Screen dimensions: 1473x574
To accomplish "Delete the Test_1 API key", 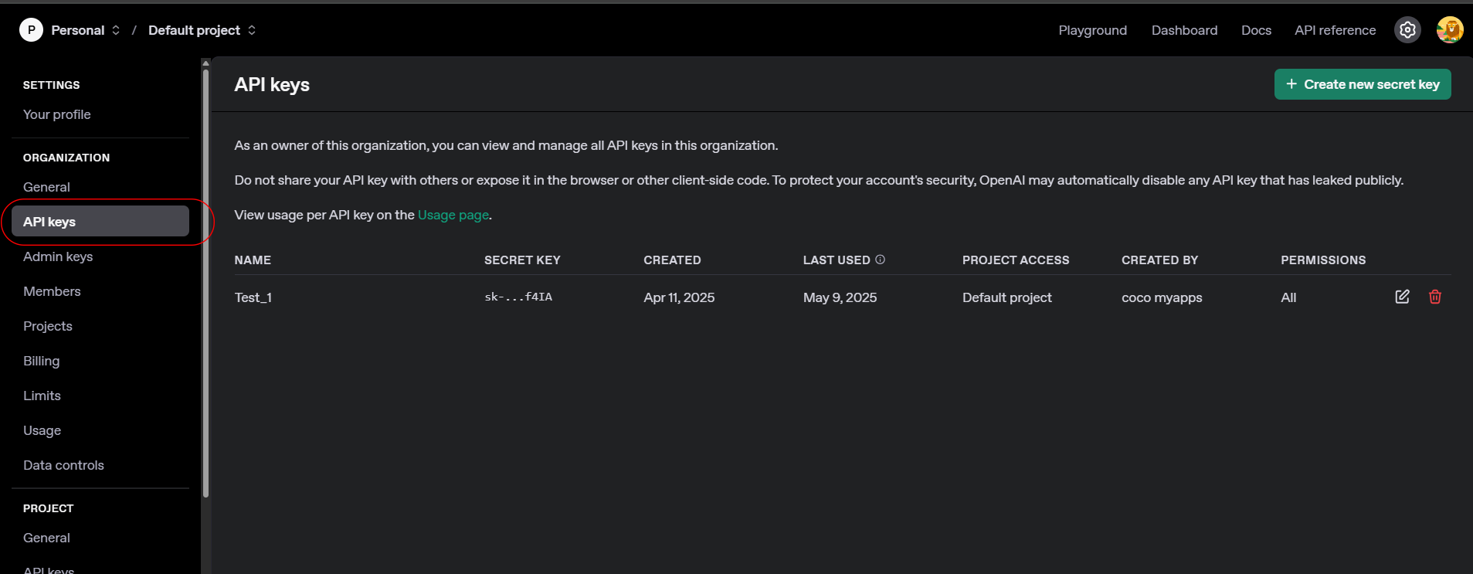I will (x=1435, y=297).
